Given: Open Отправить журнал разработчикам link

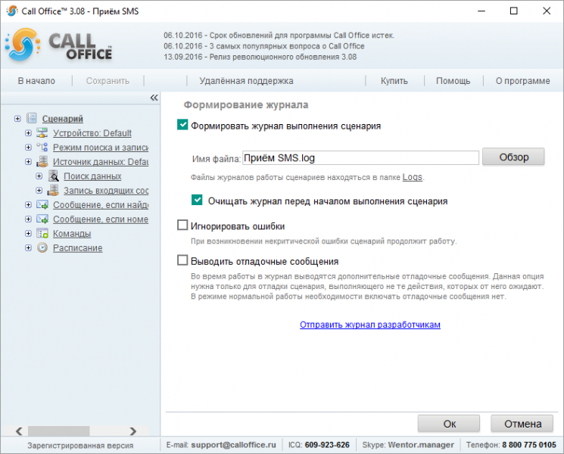Looking at the screenshot, I should click(x=370, y=325).
